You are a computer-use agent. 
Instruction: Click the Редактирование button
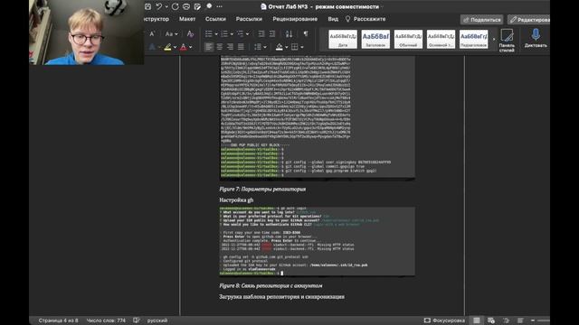pos(528,20)
